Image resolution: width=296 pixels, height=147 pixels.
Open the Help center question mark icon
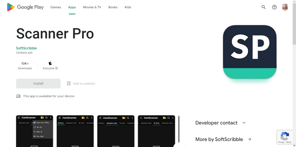click(x=274, y=7)
